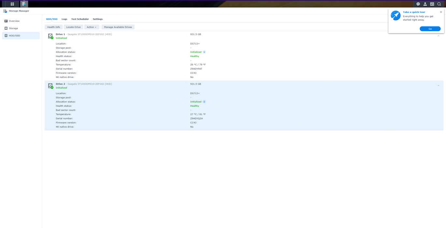This screenshot has height=228, width=446.
Task: Open the system widgets panel icon
Action: click(x=432, y=4)
